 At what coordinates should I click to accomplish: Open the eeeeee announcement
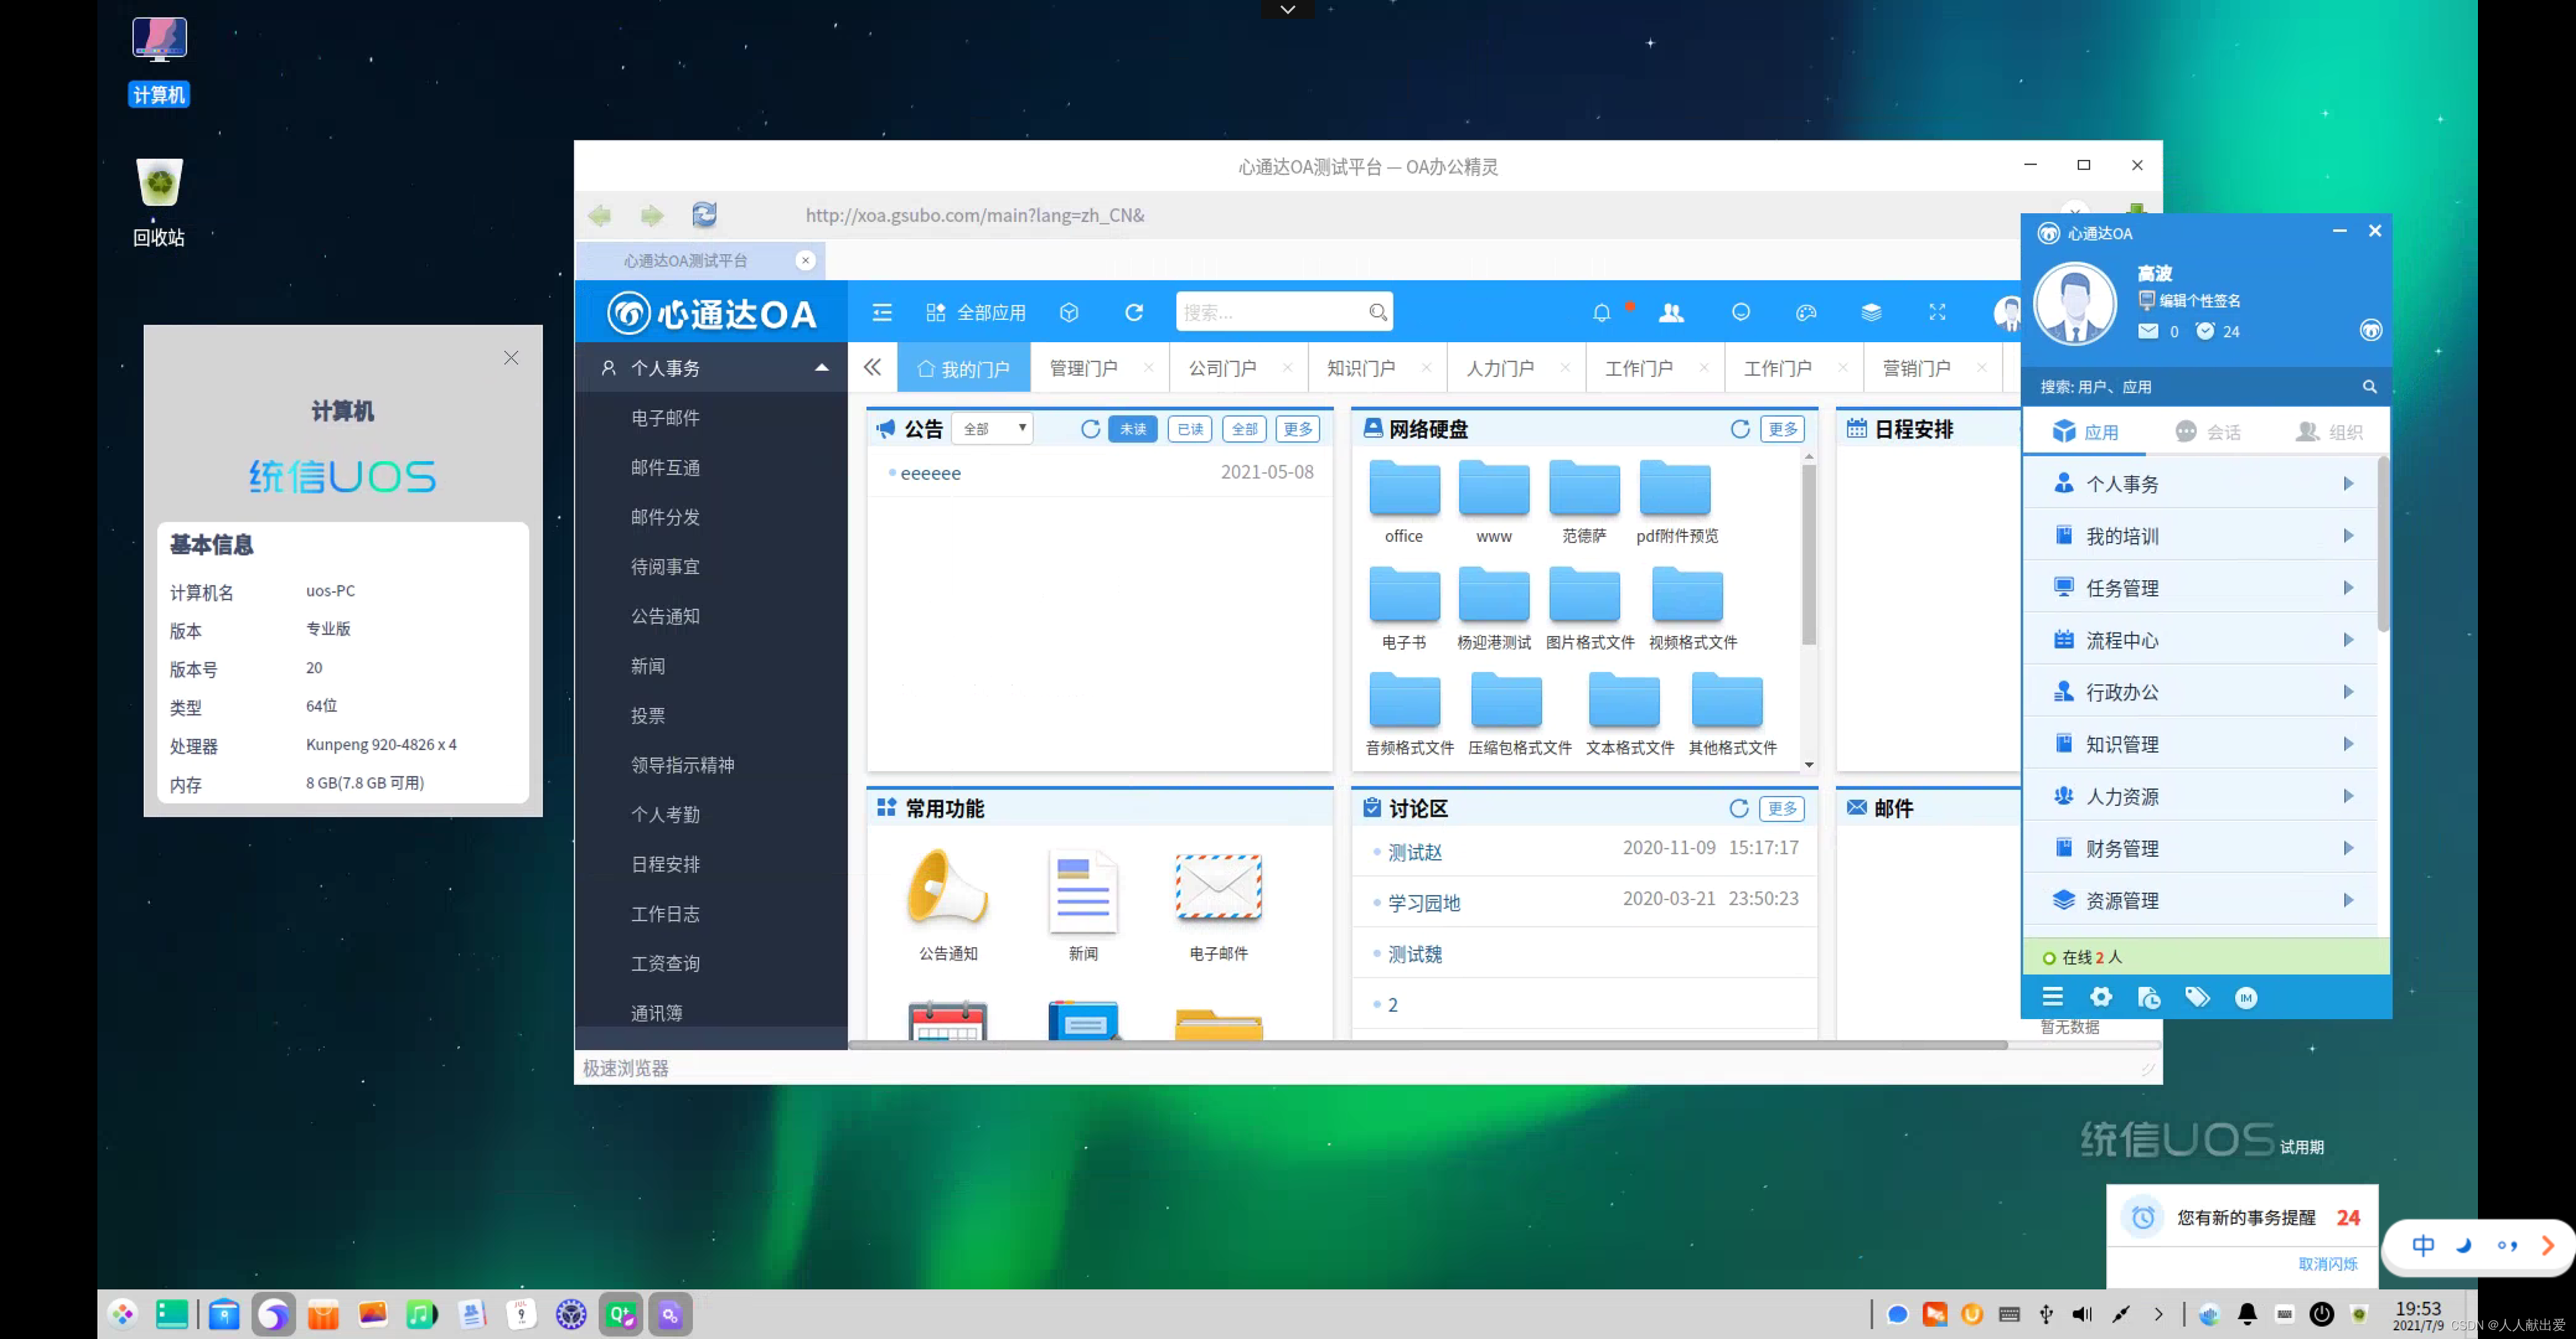coord(930,473)
